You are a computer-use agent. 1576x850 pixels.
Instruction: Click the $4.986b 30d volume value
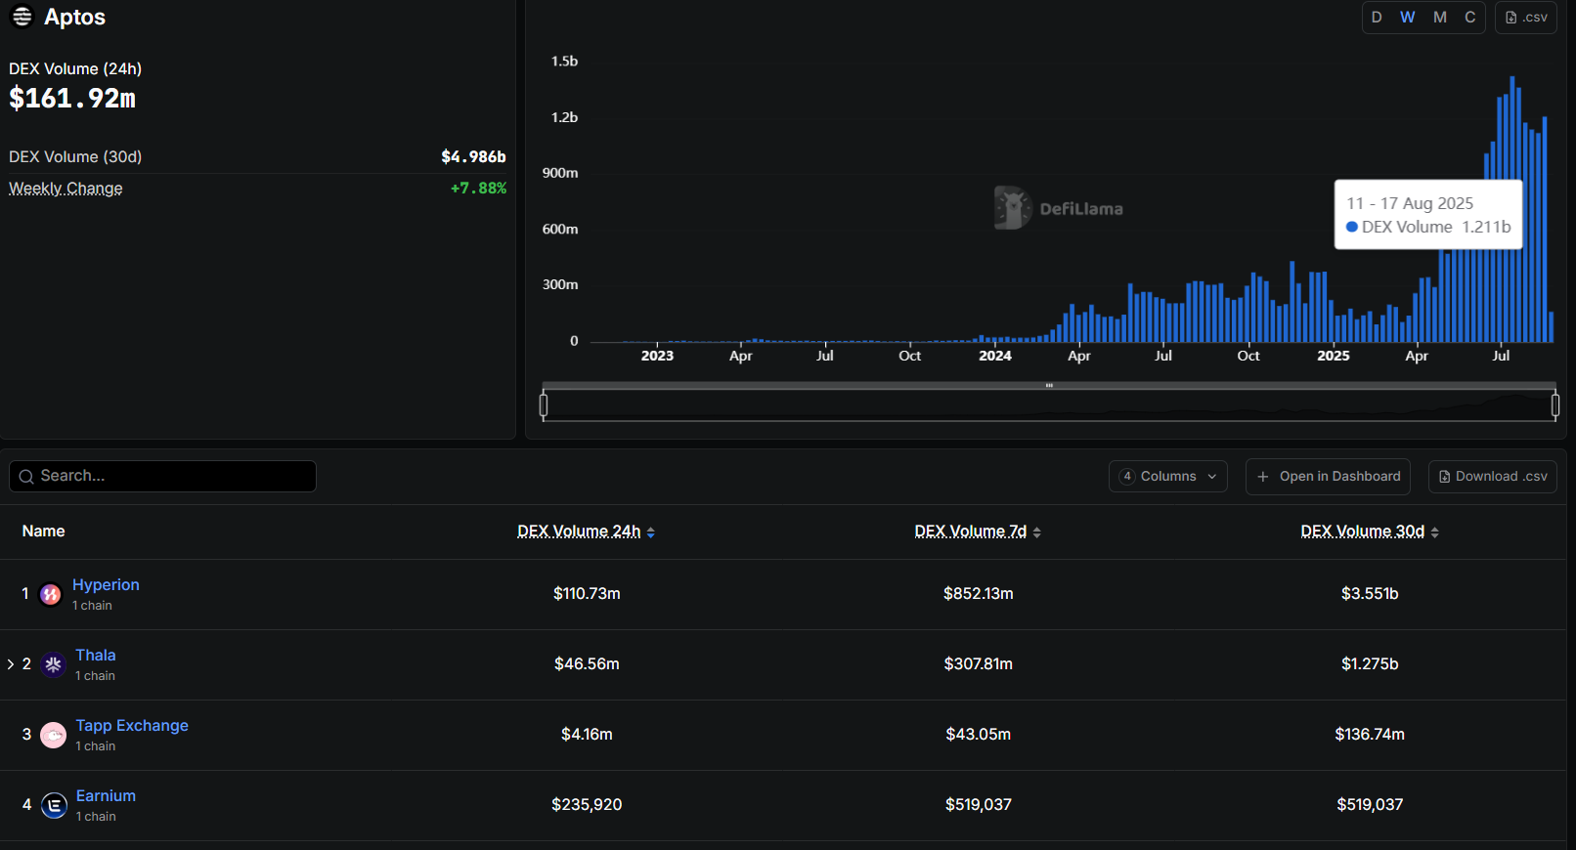(473, 157)
